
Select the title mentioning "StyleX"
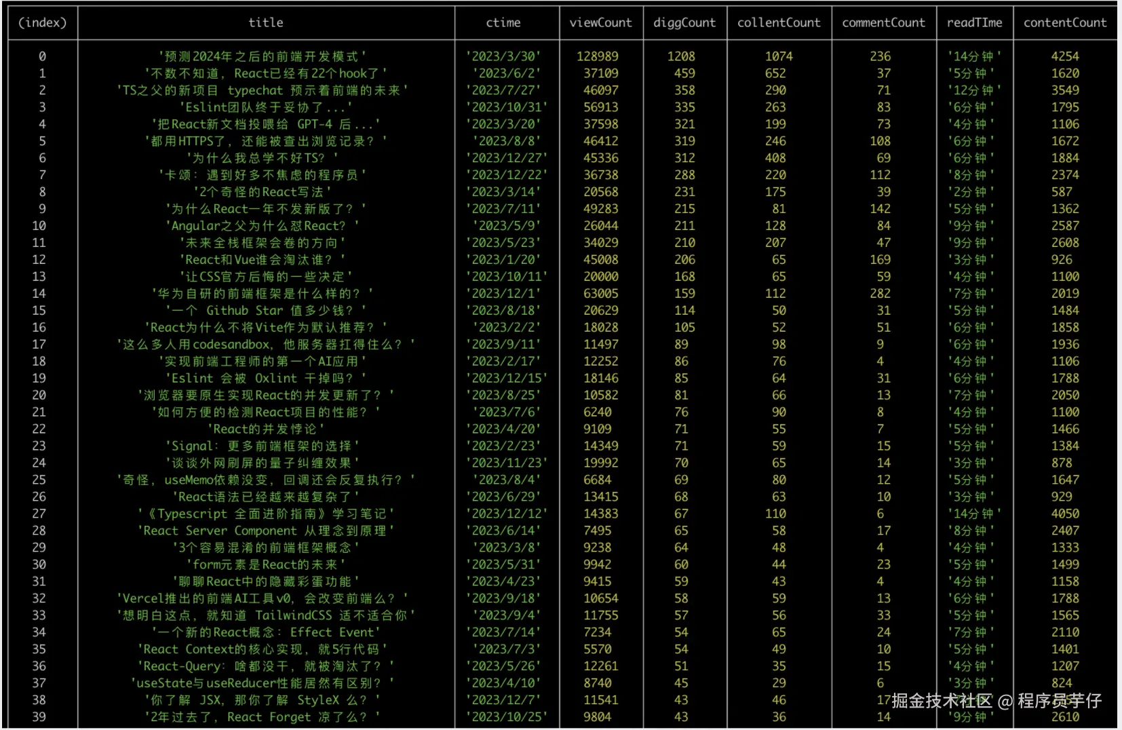tap(263, 700)
